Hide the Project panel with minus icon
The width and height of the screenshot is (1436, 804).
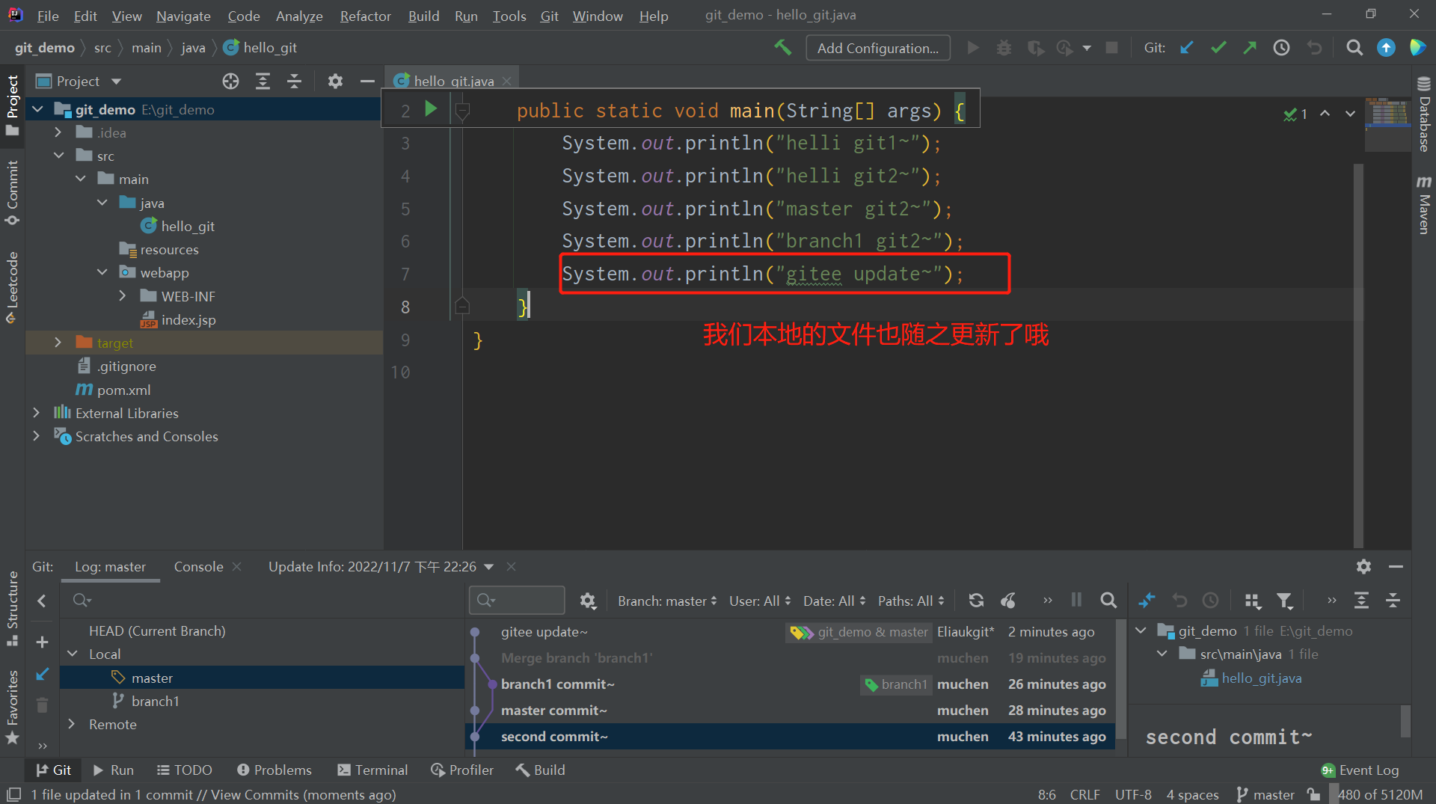tap(366, 81)
